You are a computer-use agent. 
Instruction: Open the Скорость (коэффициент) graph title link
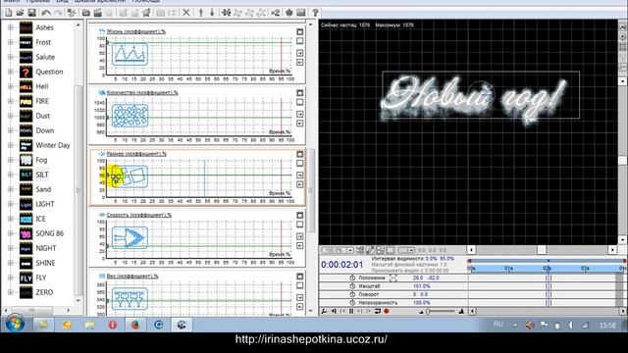(139, 215)
